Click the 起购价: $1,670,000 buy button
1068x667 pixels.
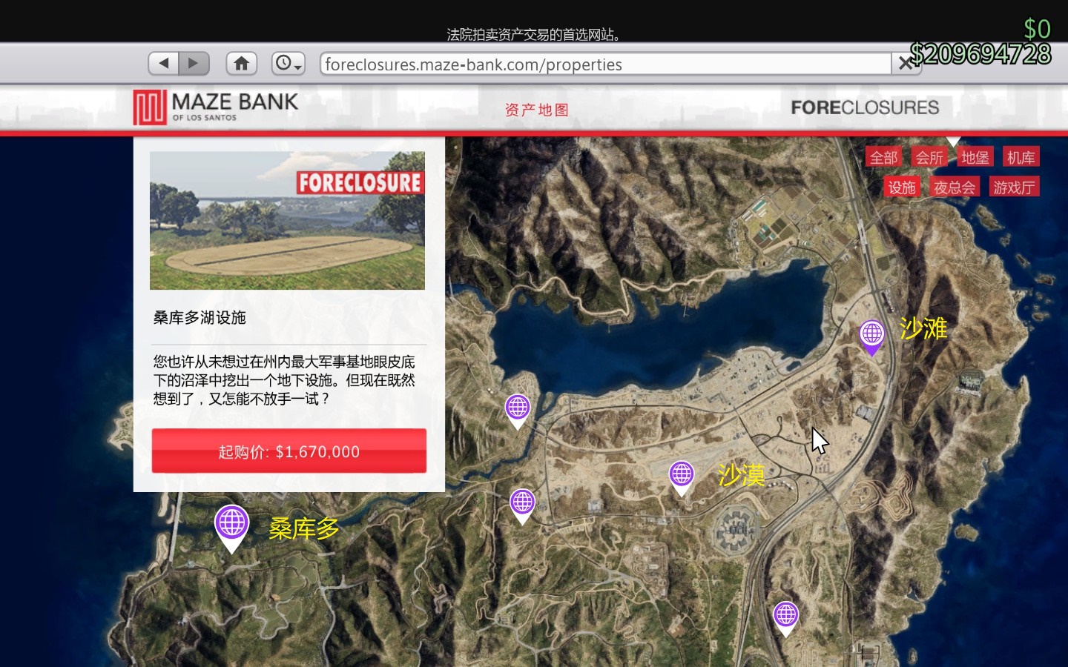point(289,451)
